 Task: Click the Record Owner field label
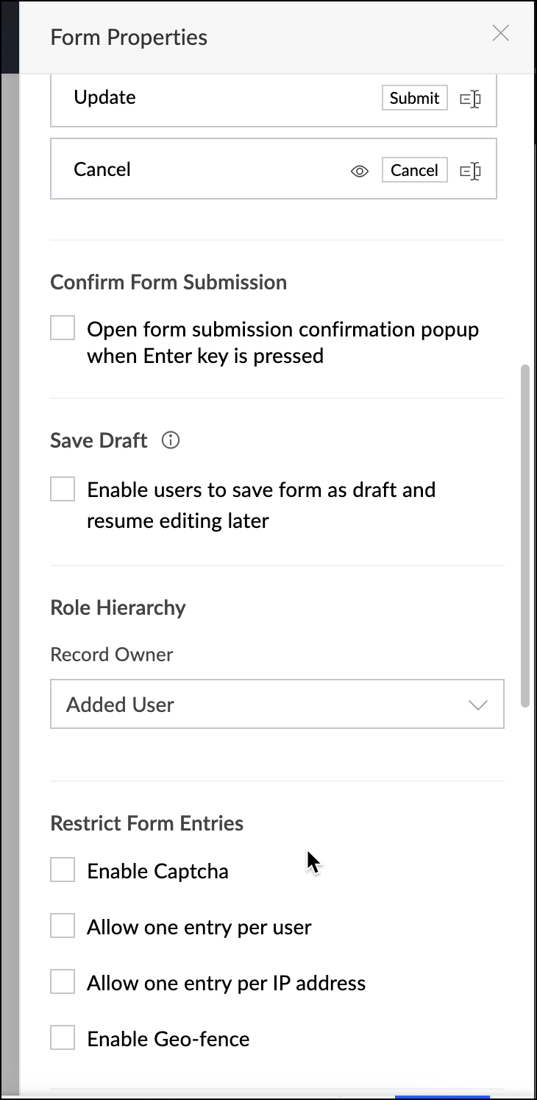click(112, 655)
